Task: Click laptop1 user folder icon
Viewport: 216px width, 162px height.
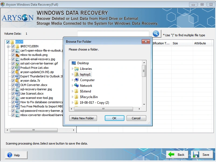Action: tap(76, 74)
